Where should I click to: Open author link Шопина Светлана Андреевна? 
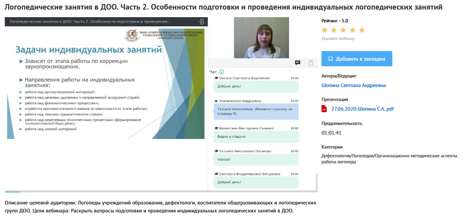coord(354,85)
